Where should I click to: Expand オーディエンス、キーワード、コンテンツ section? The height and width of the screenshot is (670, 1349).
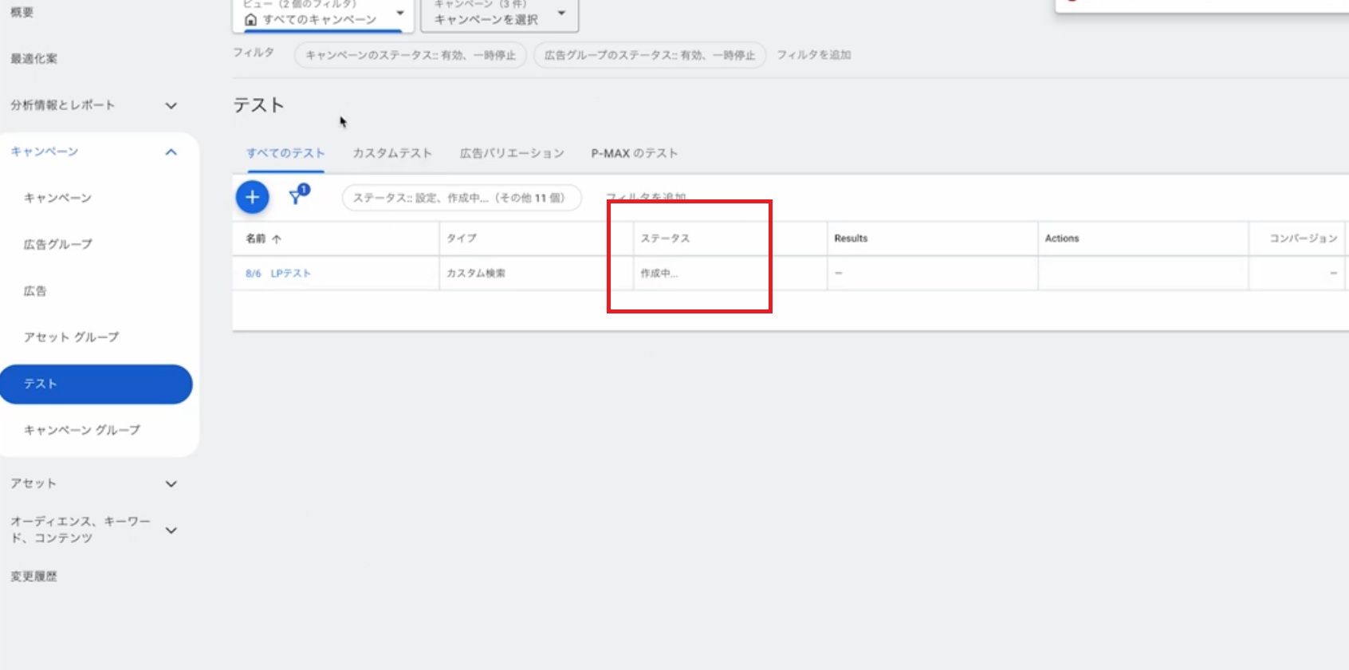[171, 530]
